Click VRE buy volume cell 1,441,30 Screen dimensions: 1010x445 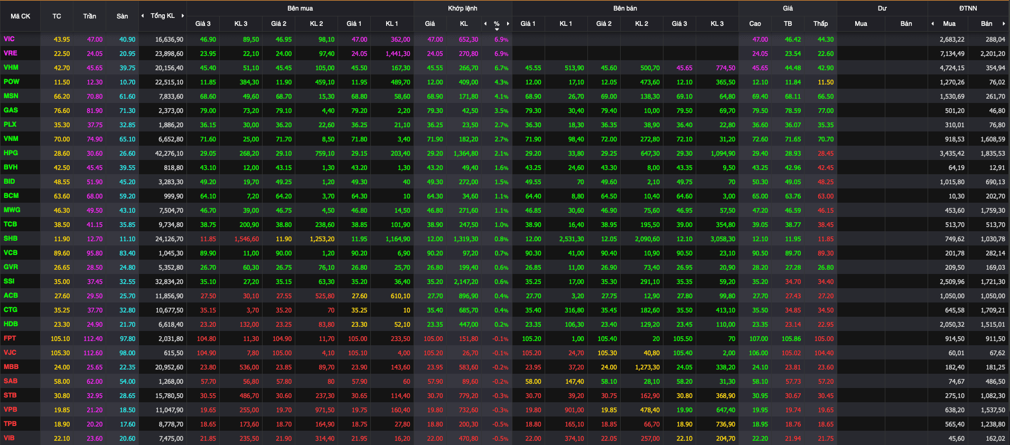pyautogui.click(x=398, y=54)
